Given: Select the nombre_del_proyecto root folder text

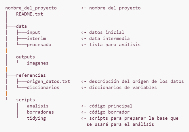Looking at the screenshot, I should 31,8.
